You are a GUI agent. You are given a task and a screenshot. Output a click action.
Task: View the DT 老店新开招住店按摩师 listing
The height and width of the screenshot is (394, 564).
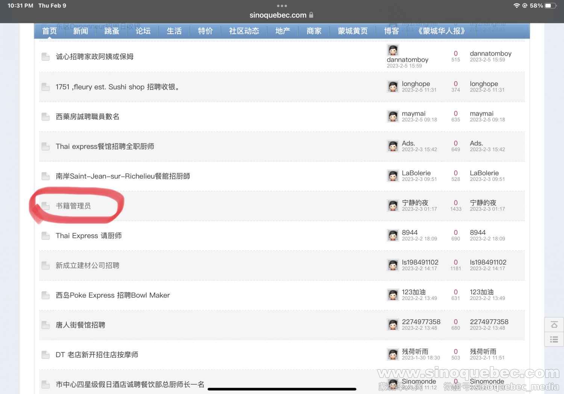pyautogui.click(x=97, y=355)
